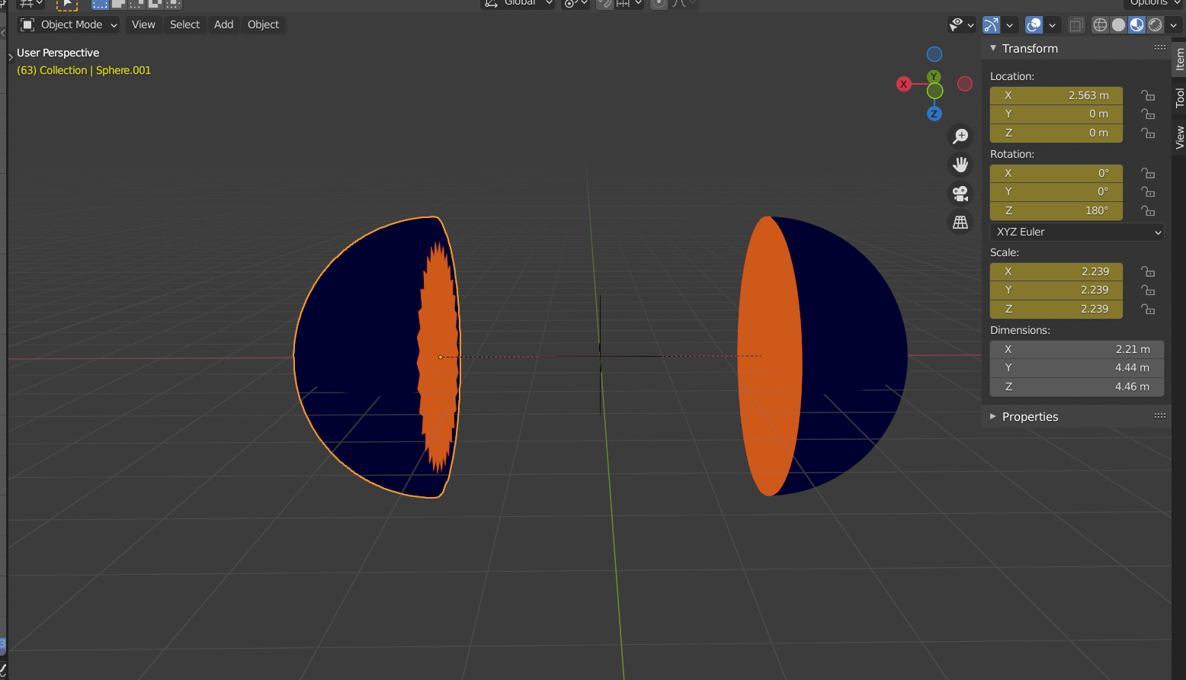Viewport: 1186px width, 680px height.
Task: Switch to Material Preview shading
Action: (x=1136, y=24)
